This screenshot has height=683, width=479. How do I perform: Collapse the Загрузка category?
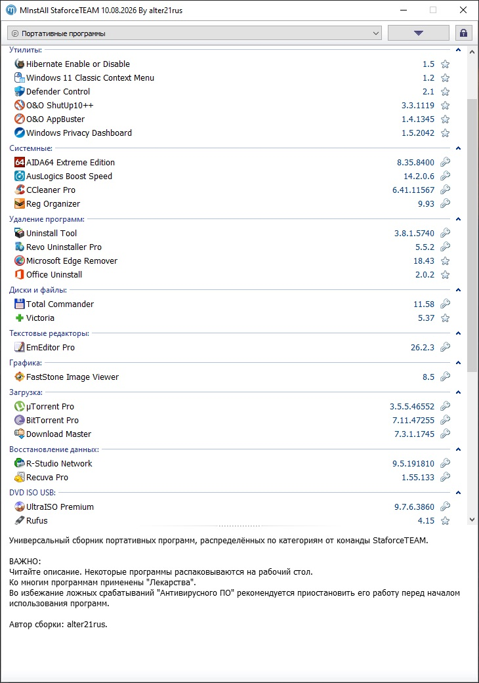[x=458, y=392]
